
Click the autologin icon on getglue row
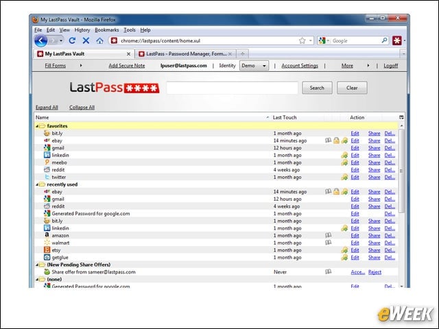[x=344, y=258]
